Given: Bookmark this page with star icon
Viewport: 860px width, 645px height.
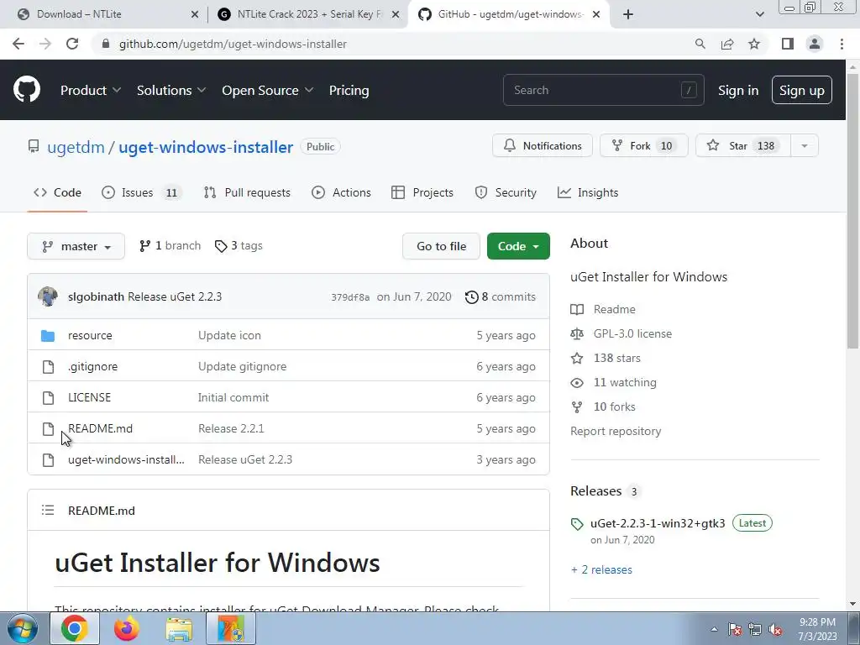Looking at the screenshot, I should pyautogui.click(x=754, y=44).
